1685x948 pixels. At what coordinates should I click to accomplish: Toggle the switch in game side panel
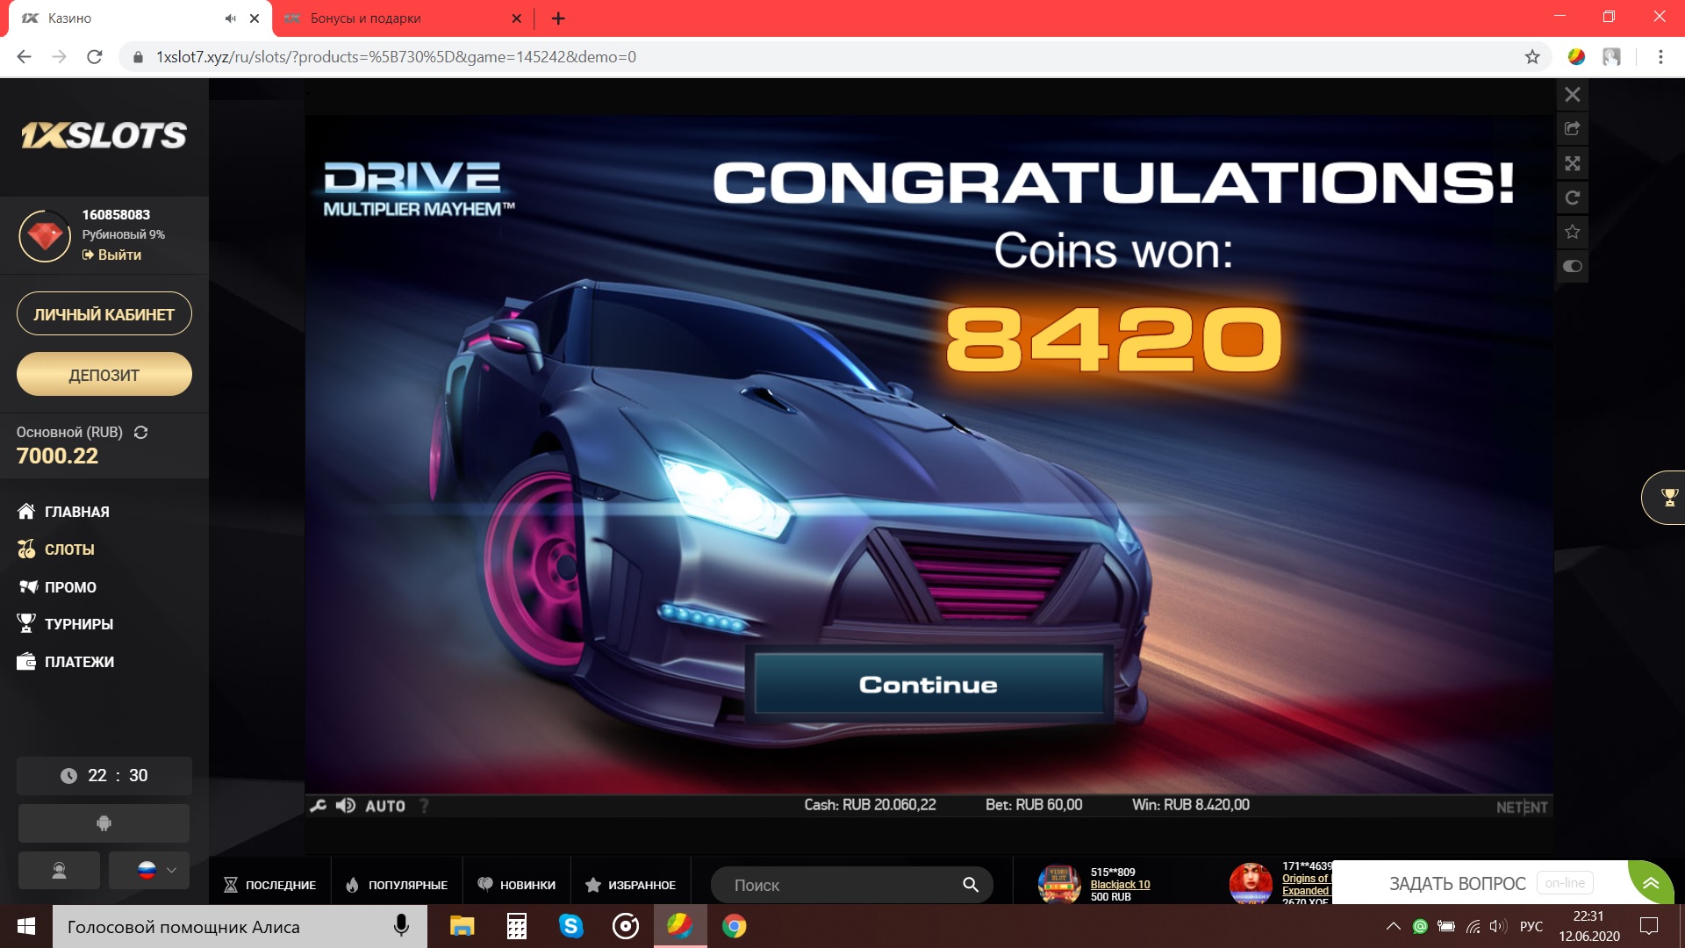(x=1573, y=266)
